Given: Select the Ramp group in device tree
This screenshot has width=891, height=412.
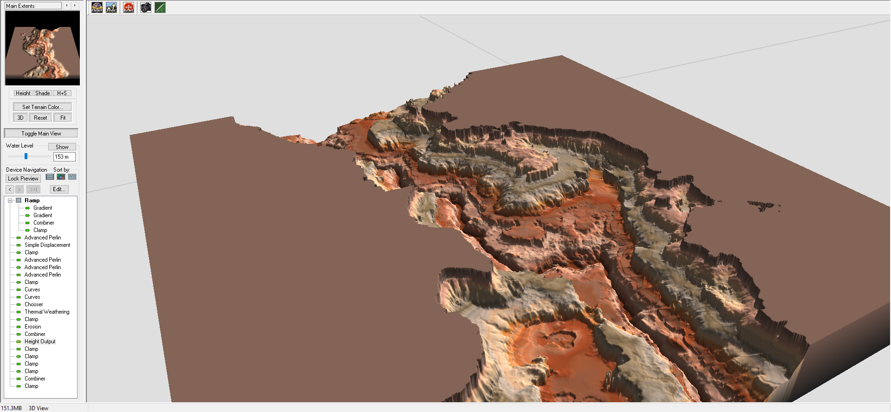Looking at the screenshot, I should point(32,200).
